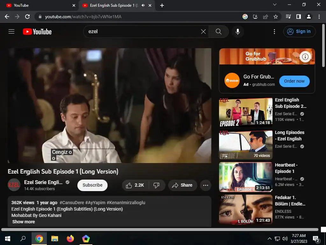
Task: Bookmark this page with the star icon
Action: tap(276, 17)
